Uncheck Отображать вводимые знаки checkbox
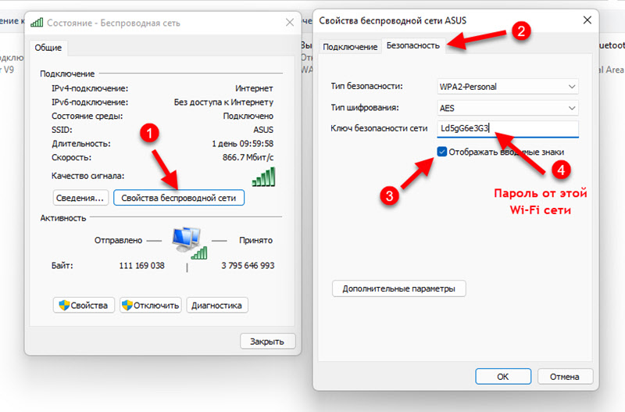 pos(443,152)
